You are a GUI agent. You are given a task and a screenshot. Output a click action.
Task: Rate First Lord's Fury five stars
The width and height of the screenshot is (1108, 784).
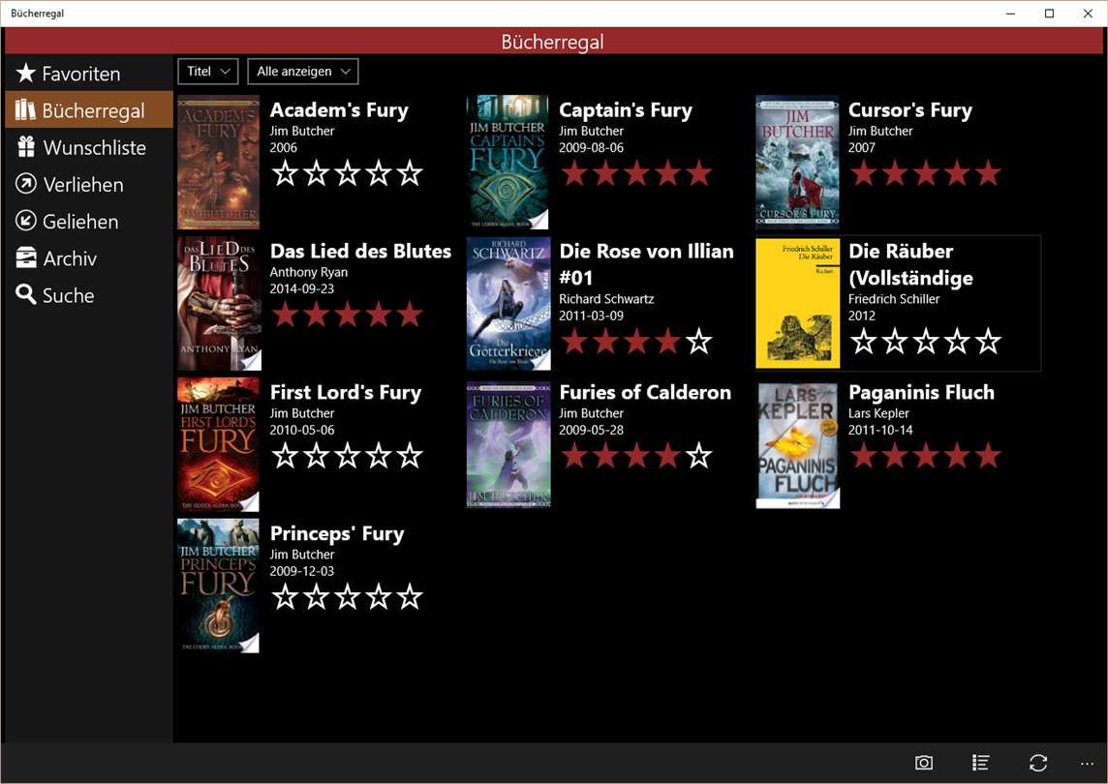coord(410,456)
